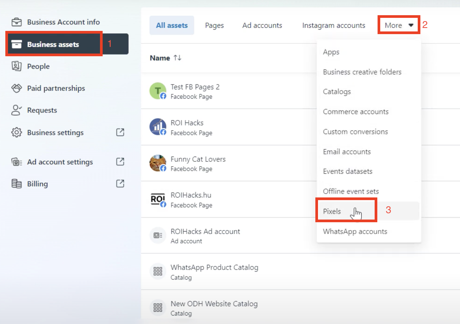Open the Billing link
460x324 pixels.
click(37, 184)
